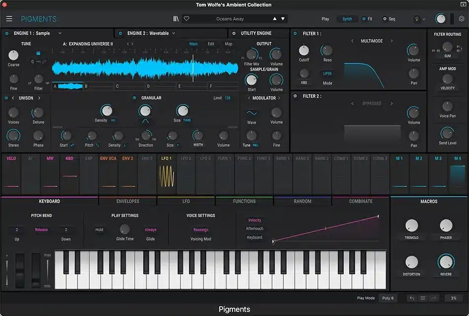
Task: Open the Poly 8 play mode dropdown
Action: pos(388,298)
